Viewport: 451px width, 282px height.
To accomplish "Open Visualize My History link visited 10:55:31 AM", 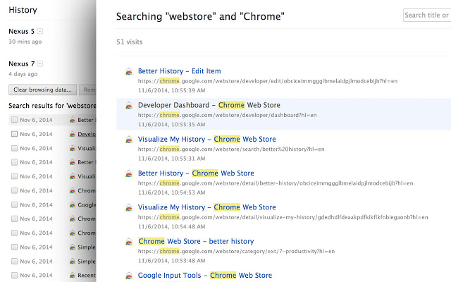I will 206,140.
